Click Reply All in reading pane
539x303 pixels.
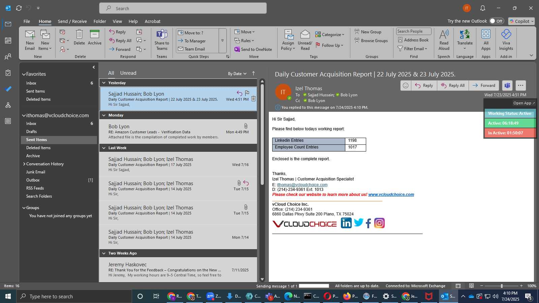(453, 86)
